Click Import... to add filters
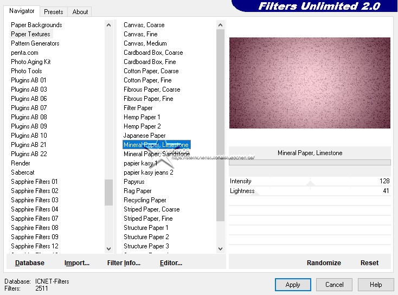This screenshot has width=398, height=295. (x=76, y=262)
